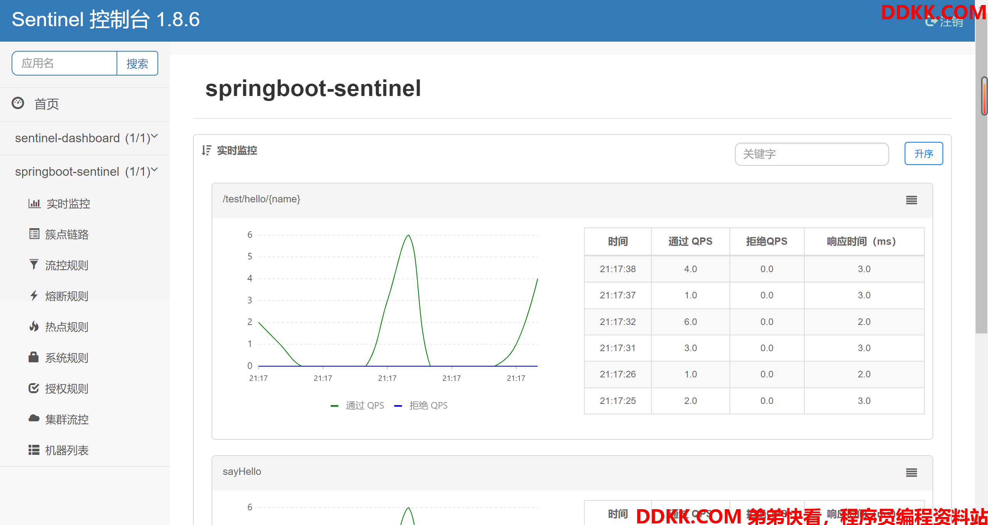This screenshot has height=525, width=988.
Task: Open 授权规则 in the sidebar
Action: click(67, 389)
